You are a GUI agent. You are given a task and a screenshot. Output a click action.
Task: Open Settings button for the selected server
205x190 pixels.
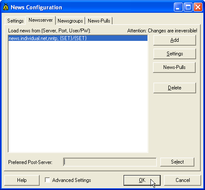tap(175, 54)
